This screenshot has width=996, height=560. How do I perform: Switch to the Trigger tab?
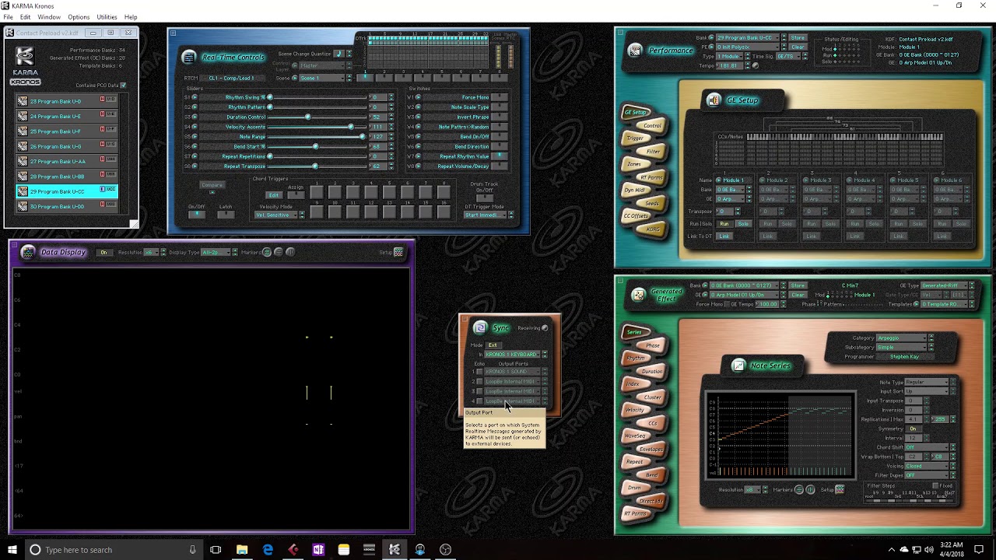tap(636, 138)
